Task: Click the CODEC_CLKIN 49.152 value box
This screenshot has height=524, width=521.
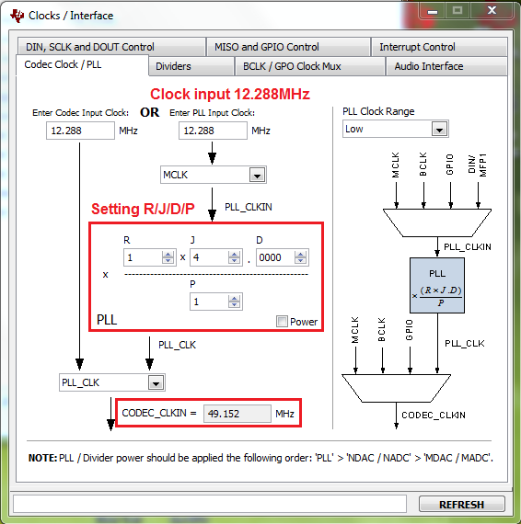Action: (x=237, y=414)
